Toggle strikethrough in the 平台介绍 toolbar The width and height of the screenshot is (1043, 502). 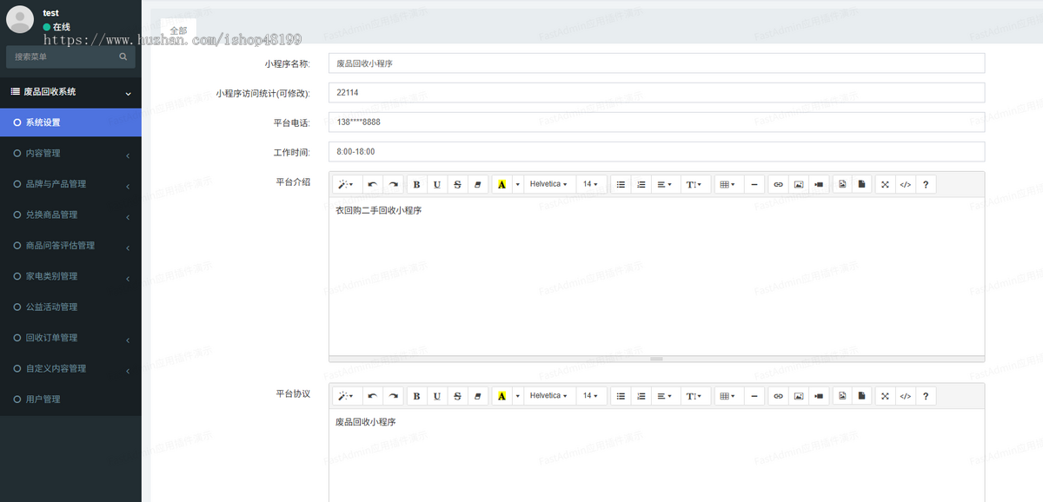tap(456, 183)
